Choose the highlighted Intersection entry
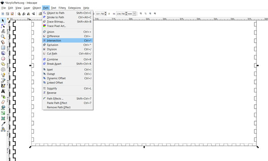268x161 pixels. tap(67, 41)
